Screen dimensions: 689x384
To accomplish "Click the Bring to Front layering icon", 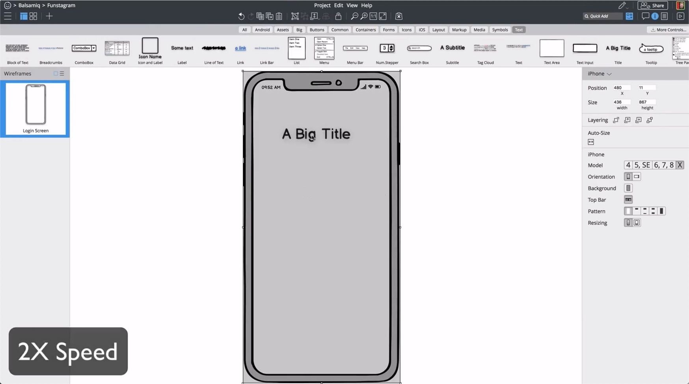I will coord(616,120).
